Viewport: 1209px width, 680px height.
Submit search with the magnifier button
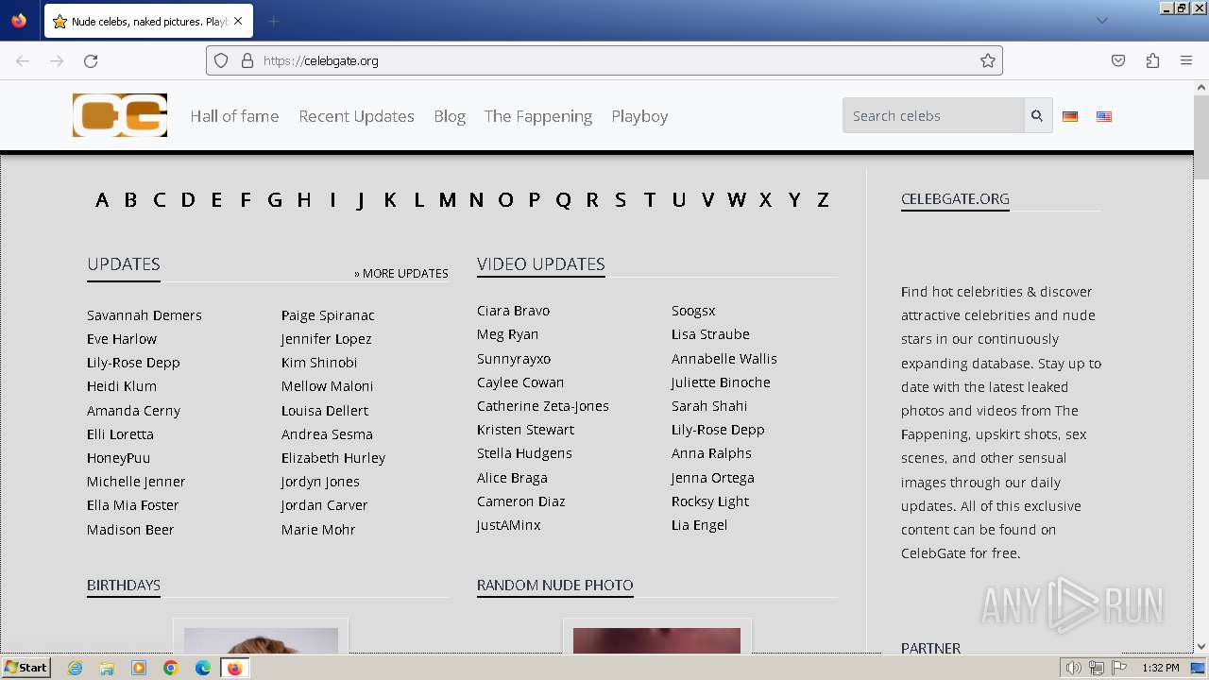(1037, 116)
